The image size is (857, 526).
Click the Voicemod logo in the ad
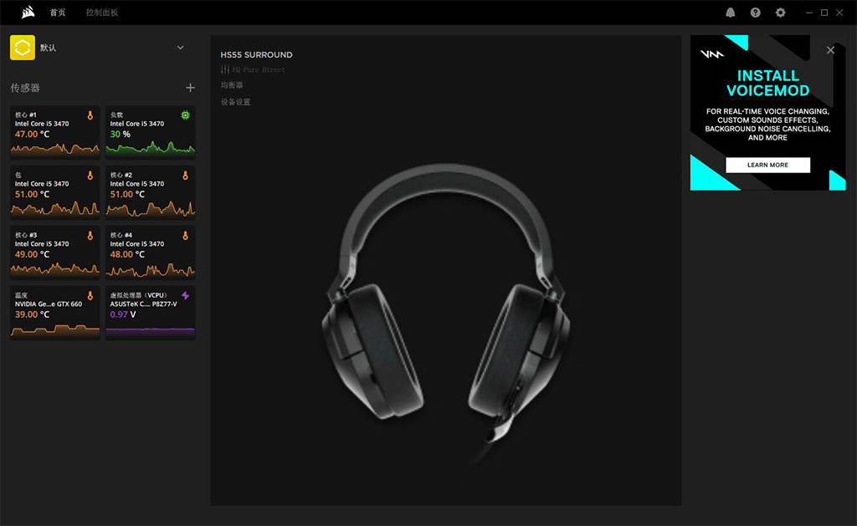tap(712, 54)
